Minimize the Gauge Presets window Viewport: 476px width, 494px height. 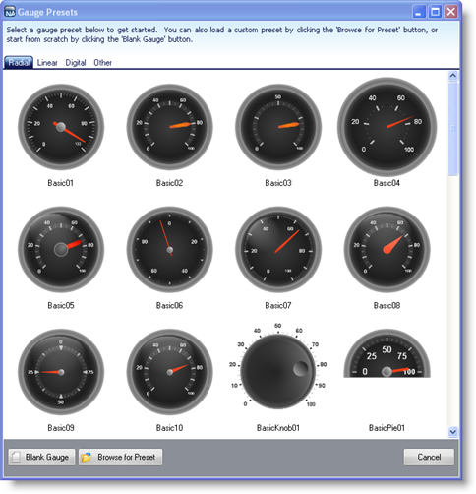click(419, 12)
